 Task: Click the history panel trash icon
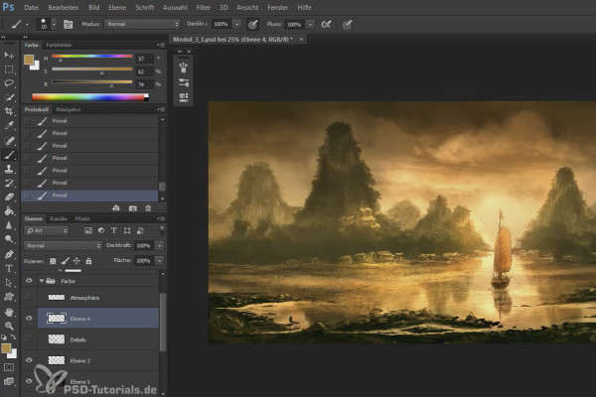(148, 208)
